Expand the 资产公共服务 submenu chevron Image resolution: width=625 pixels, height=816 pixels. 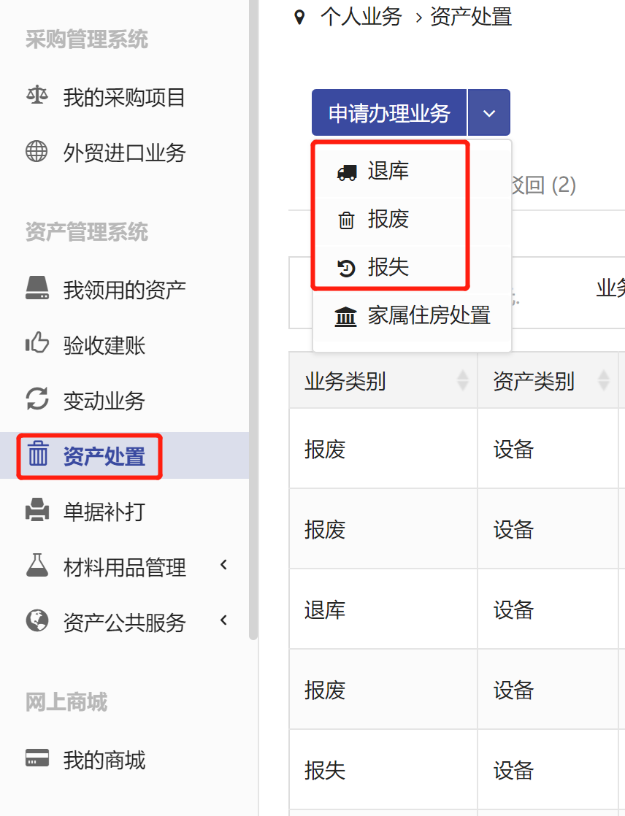[224, 620]
